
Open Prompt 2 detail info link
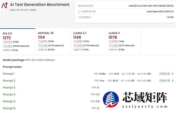tap(165, 81)
